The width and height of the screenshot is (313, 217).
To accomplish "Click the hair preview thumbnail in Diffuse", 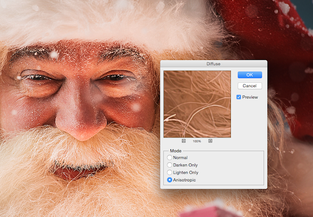I will coord(197,104).
